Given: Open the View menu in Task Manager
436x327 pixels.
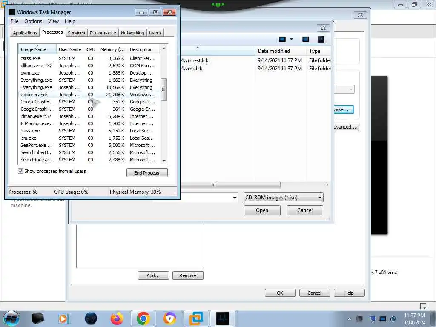Looking at the screenshot, I should pyautogui.click(x=53, y=21).
